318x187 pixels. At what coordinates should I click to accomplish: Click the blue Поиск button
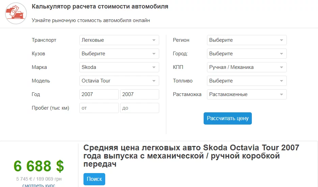click(x=94, y=179)
